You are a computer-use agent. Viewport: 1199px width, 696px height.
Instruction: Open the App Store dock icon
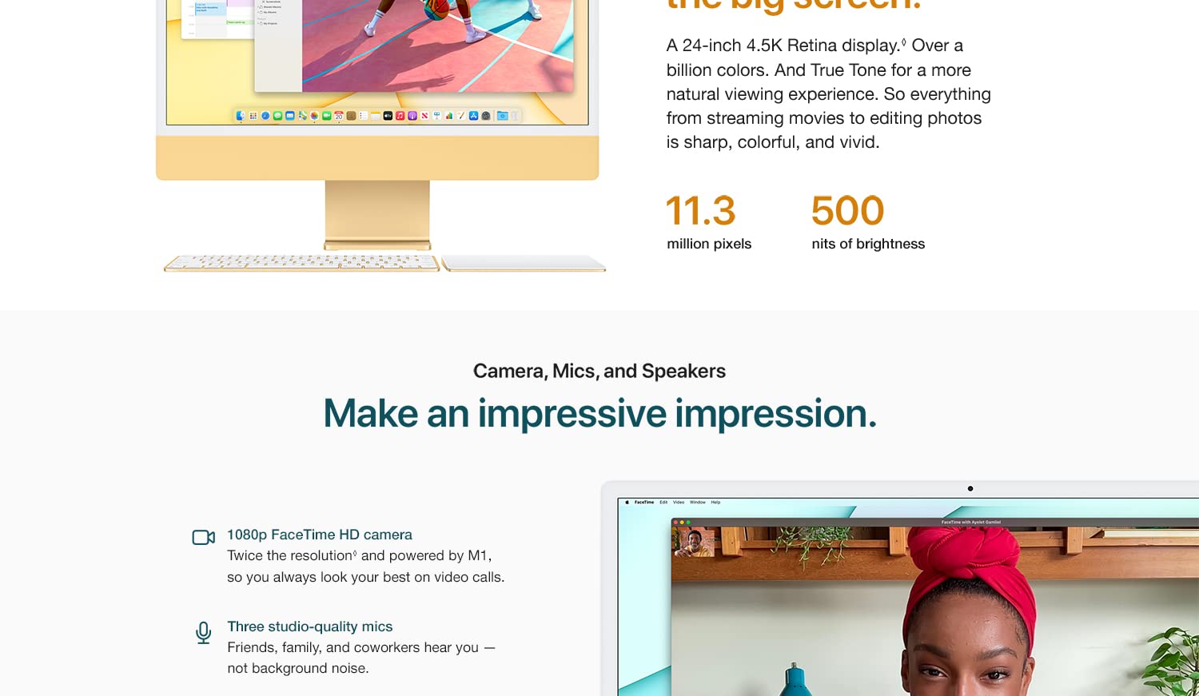tap(473, 116)
